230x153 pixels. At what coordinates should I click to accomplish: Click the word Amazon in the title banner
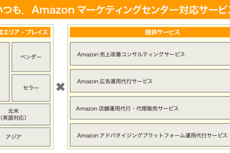(53, 10)
